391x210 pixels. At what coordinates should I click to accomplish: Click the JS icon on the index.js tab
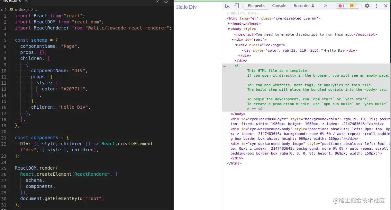coord(11,9)
